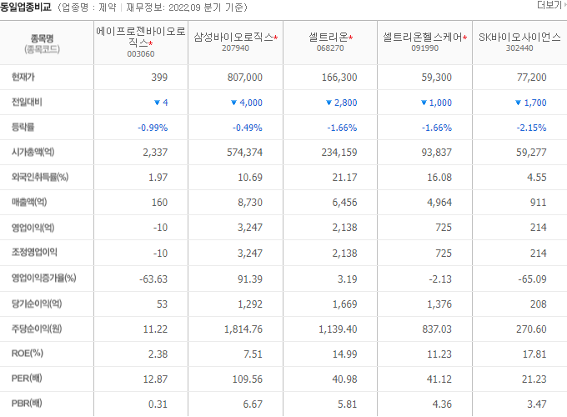Viewport: 567px width, 417px height.
Task: Click the 0.31 PBR value
Action: tap(158, 404)
